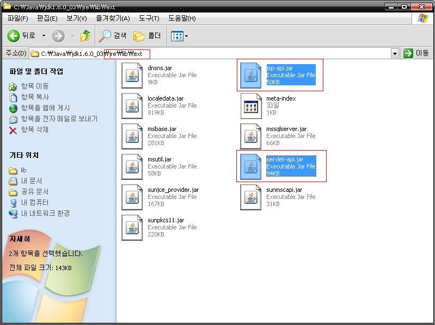Open the Search (검색) magnifier tool

(x=113, y=36)
